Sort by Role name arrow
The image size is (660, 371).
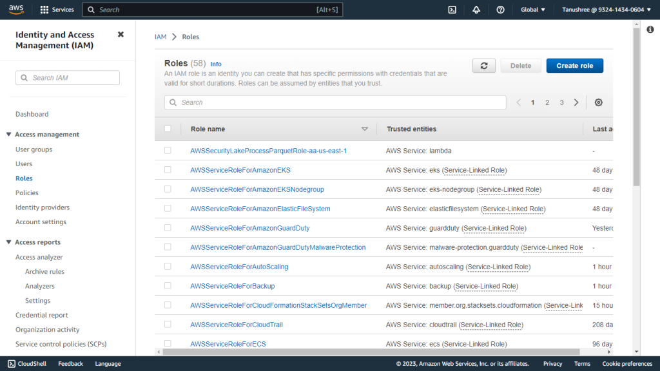[365, 129]
